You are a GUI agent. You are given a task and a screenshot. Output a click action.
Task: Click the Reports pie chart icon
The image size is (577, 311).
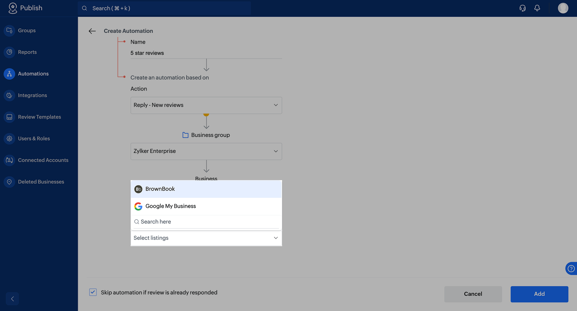[x=9, y=52]
